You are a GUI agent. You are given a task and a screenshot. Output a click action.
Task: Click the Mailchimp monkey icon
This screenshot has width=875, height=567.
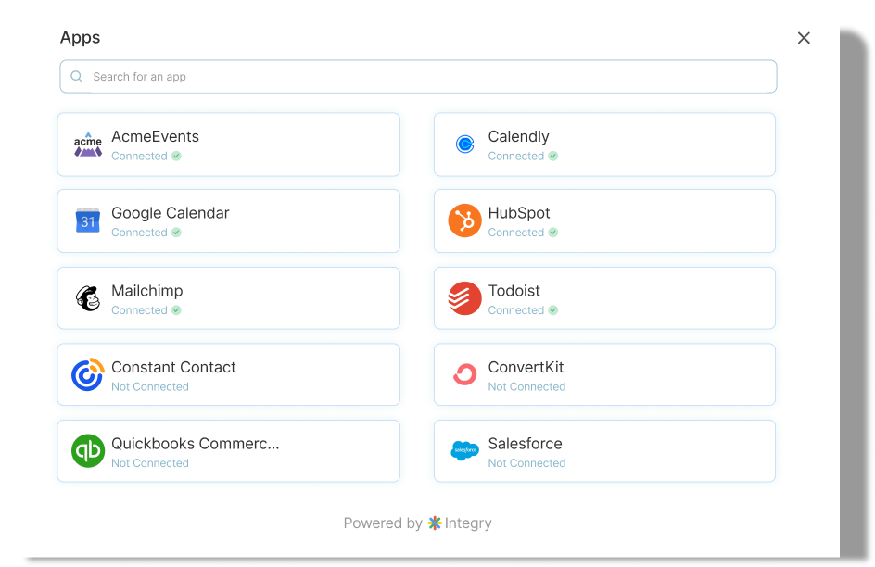pyautogui.click(x=88, y=298)
